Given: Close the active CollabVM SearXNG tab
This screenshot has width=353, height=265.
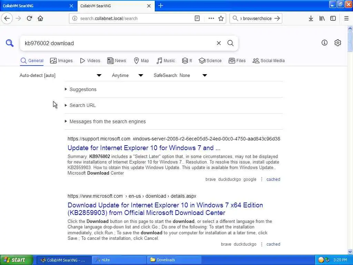Looking at the screenshot, I should pos(149,6).
